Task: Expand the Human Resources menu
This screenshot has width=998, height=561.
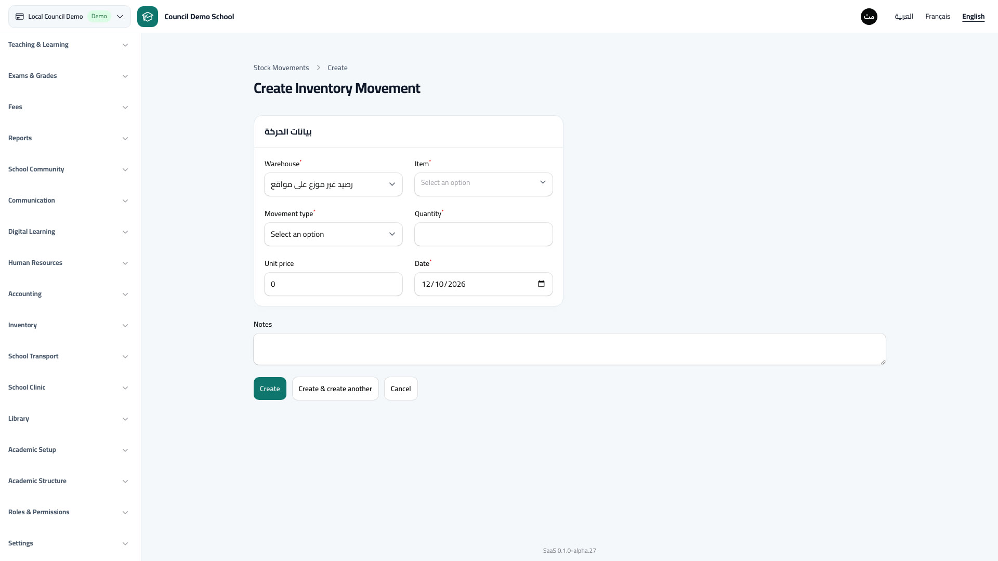Action: pyautogui.click(x=70, y=263)
